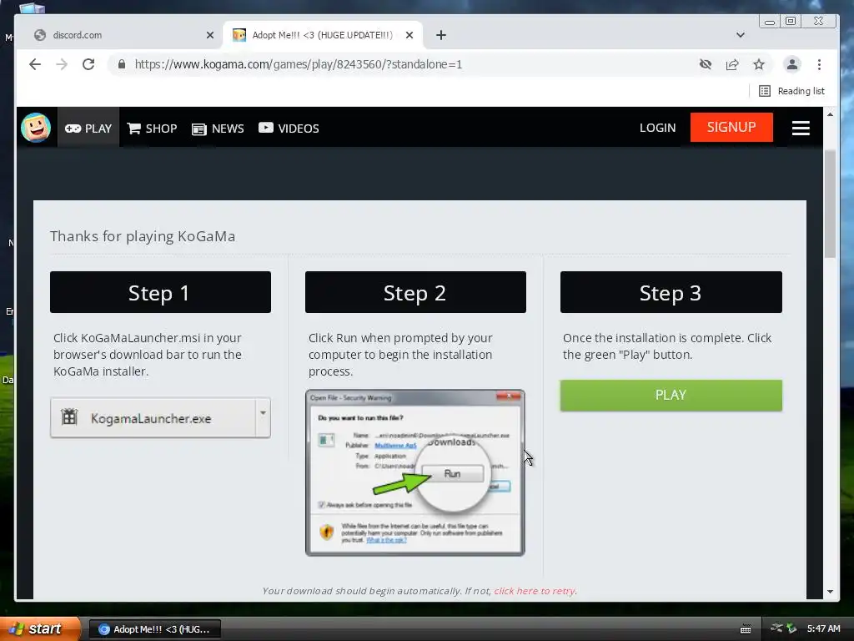
Task: Close the Adopt Me!!! tab
Action: point(409,35)
